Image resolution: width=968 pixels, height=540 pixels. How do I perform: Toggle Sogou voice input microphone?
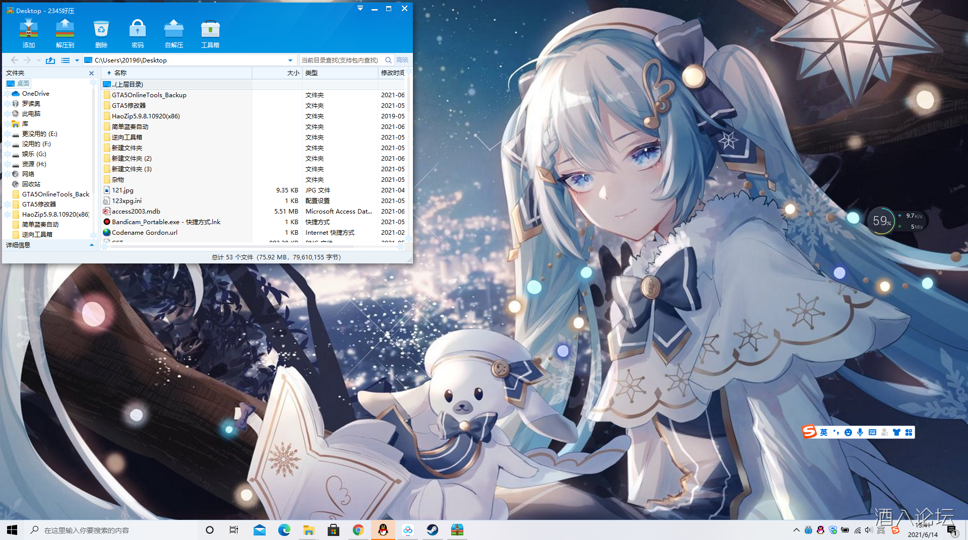click(x=860, y=432)
